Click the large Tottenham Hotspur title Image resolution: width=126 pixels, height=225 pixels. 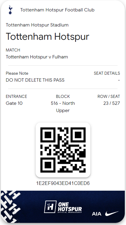click(48, 37)
